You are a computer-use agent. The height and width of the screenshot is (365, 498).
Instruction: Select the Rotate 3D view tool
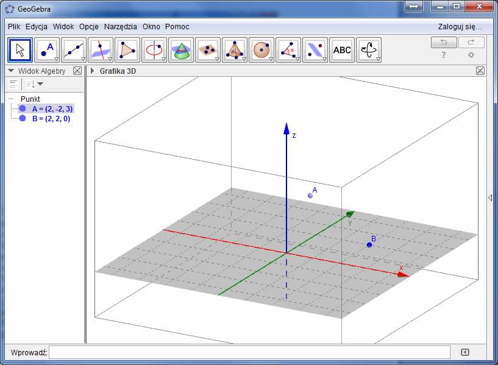pyautogui.click(x=369, y=50)
